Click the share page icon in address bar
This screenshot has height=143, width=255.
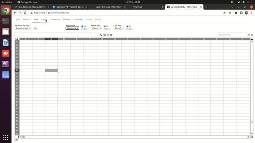coord(225,13)
